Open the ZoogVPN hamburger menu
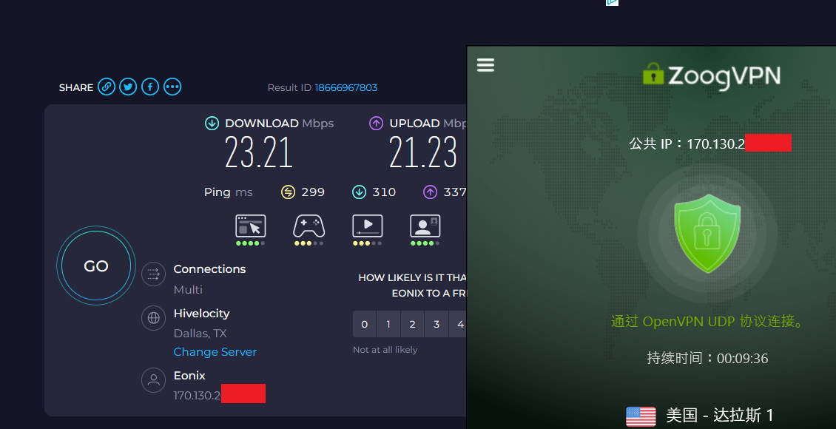This screenshot has width=836, height=429. tap(485, 65)
